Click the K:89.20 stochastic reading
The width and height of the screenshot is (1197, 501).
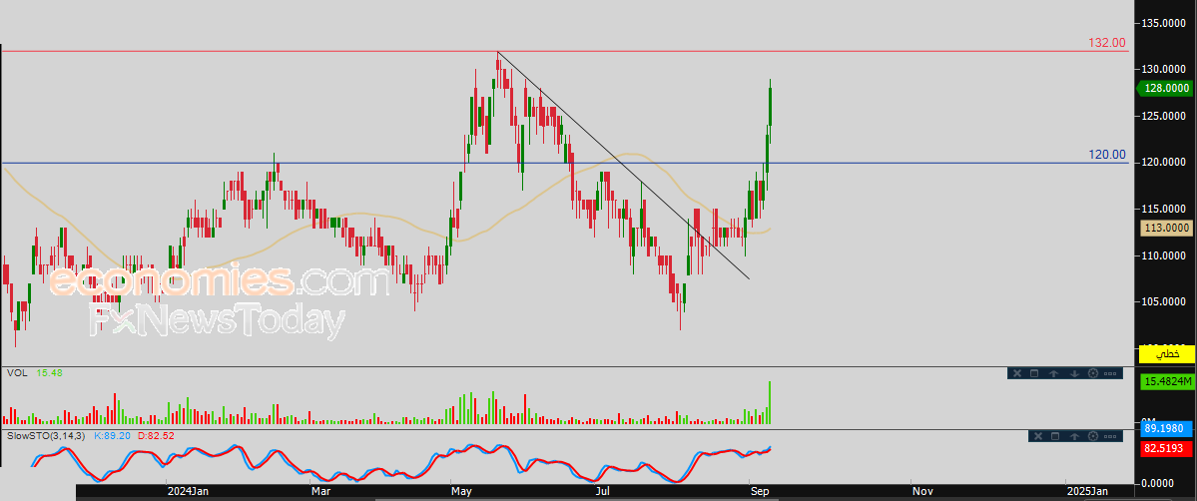pos(112,435)
